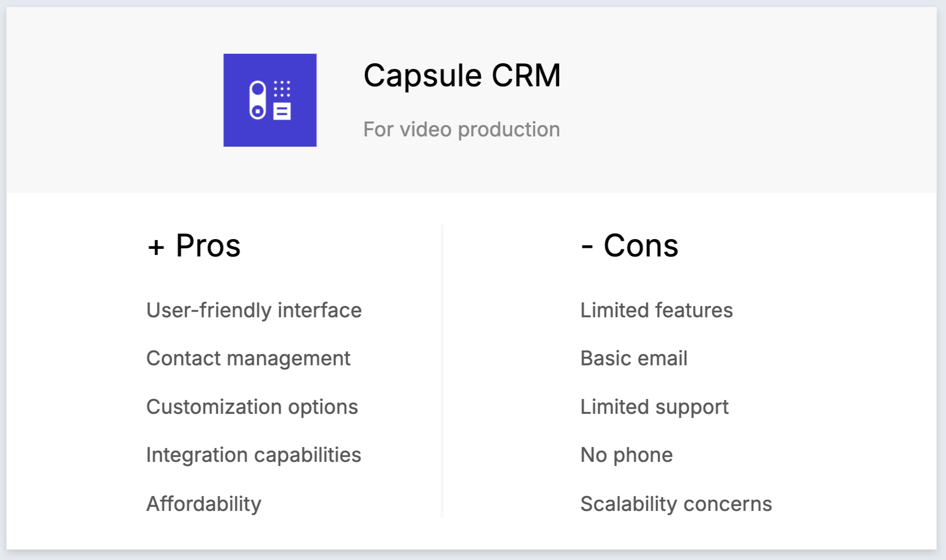Select 'No phone' con item
Screen dimensions: 946x560
click(627, 455)
